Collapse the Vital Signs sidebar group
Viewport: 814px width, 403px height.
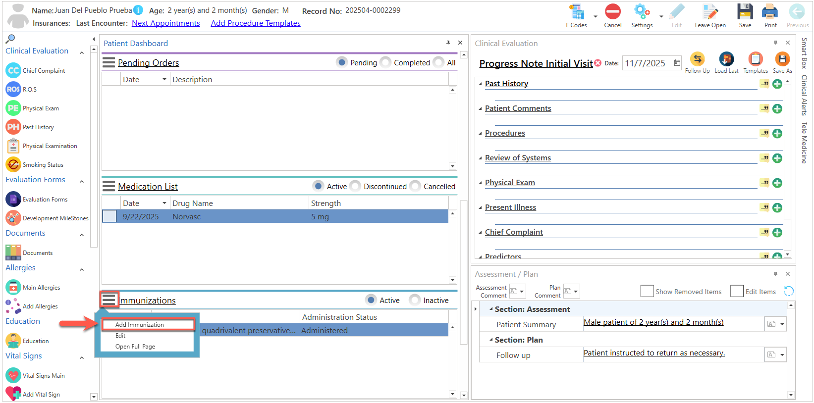coord(82,357)
